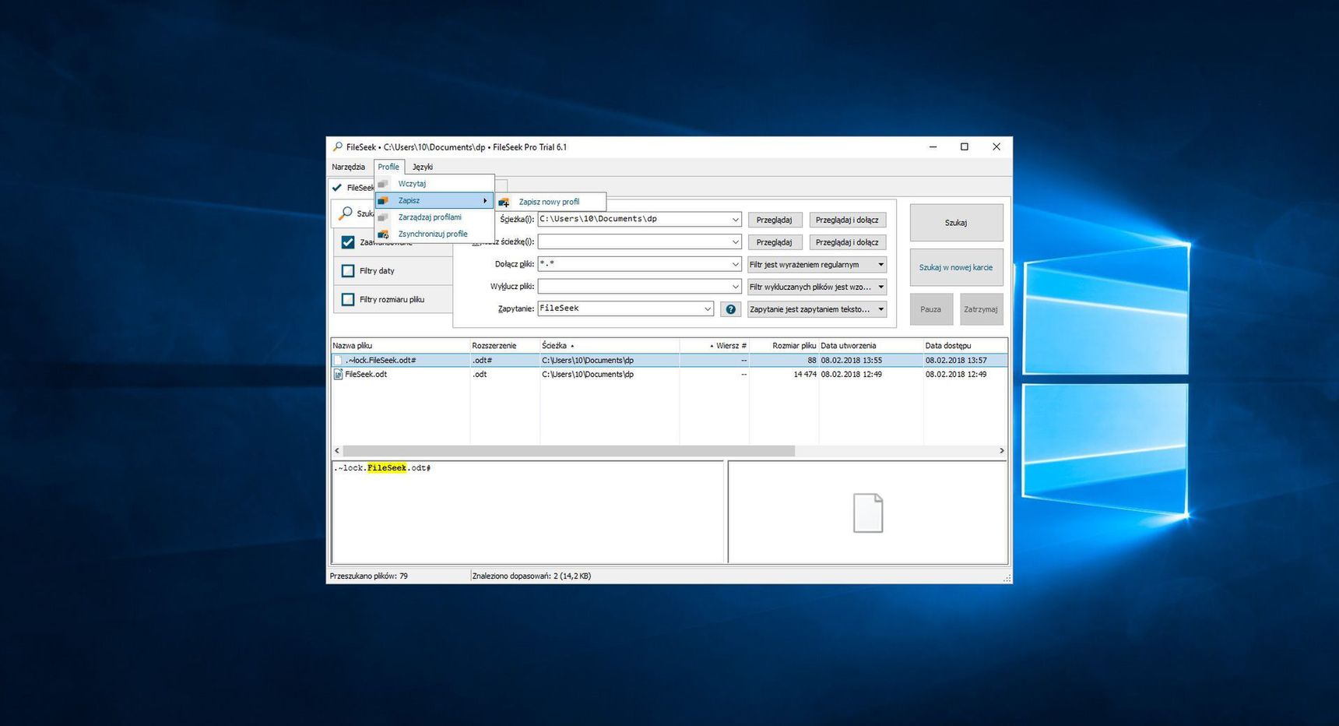
Task: Expand the Ścieżka(i) path dropdown
Action: click(735, 220)
